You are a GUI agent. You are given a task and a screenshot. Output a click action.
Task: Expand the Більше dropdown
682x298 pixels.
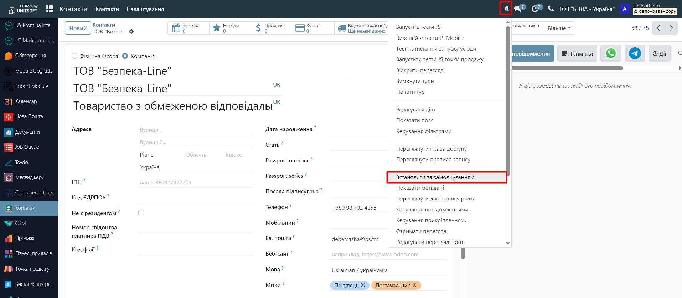point(559,28)
